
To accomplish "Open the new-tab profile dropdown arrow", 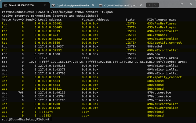I will pos(155,5).
